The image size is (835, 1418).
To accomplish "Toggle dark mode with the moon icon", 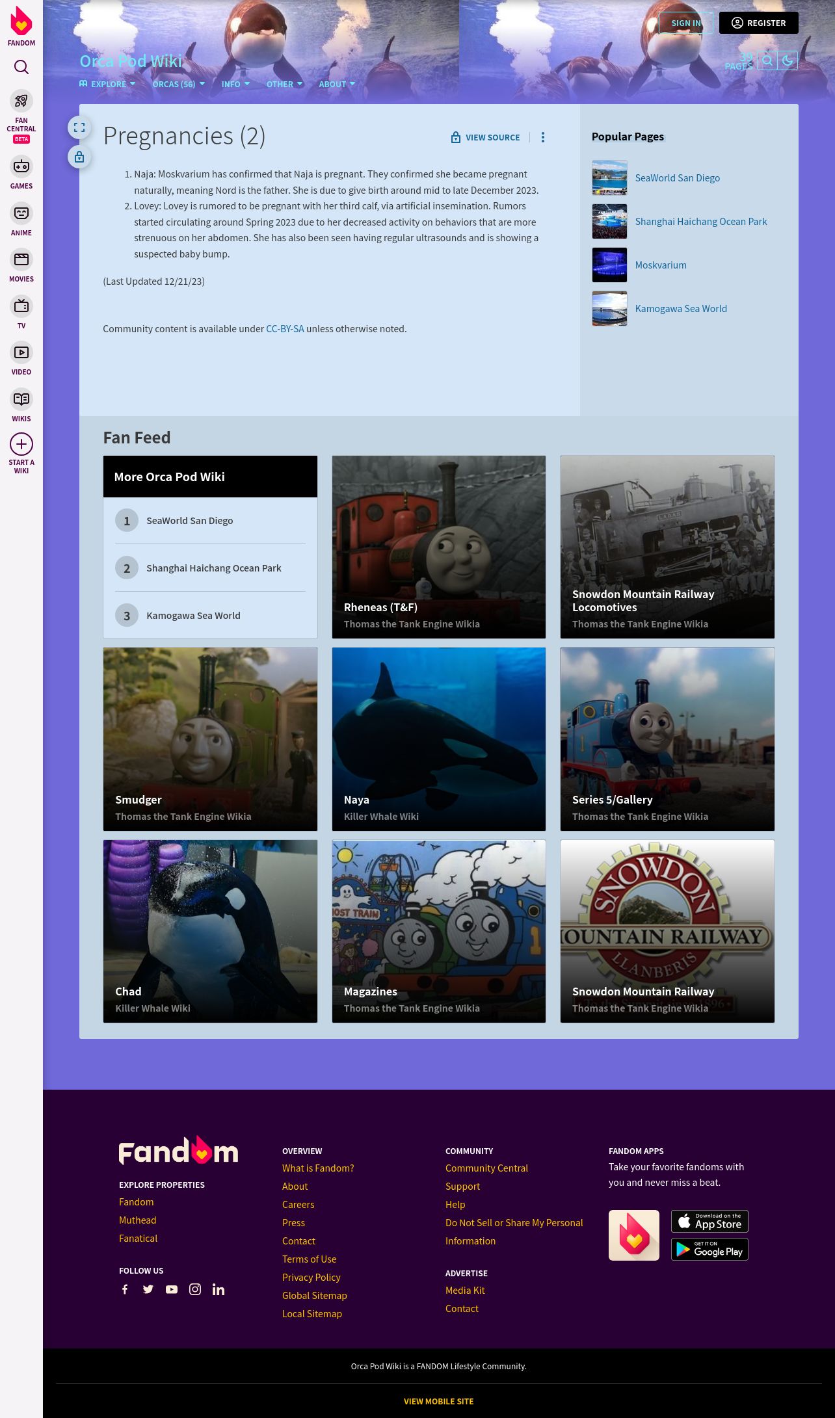I will point(788,60).
